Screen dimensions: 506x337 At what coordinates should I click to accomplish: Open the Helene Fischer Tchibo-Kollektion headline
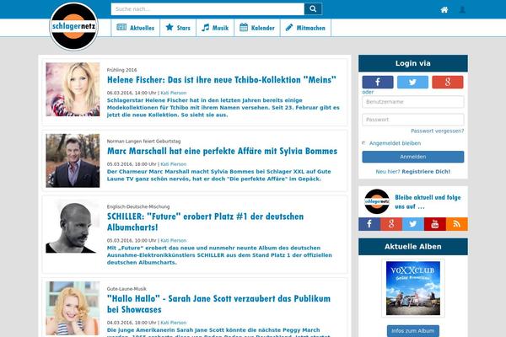coord(222,80)
